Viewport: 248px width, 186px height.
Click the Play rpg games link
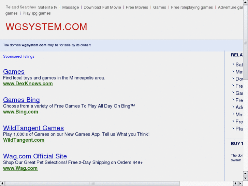(x=37, y=13)
